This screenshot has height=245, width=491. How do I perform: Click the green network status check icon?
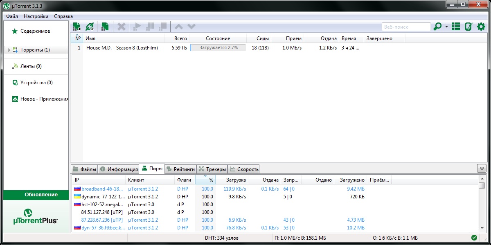coord(474,238)
